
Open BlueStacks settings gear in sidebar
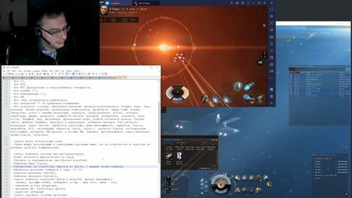(271, 96)
